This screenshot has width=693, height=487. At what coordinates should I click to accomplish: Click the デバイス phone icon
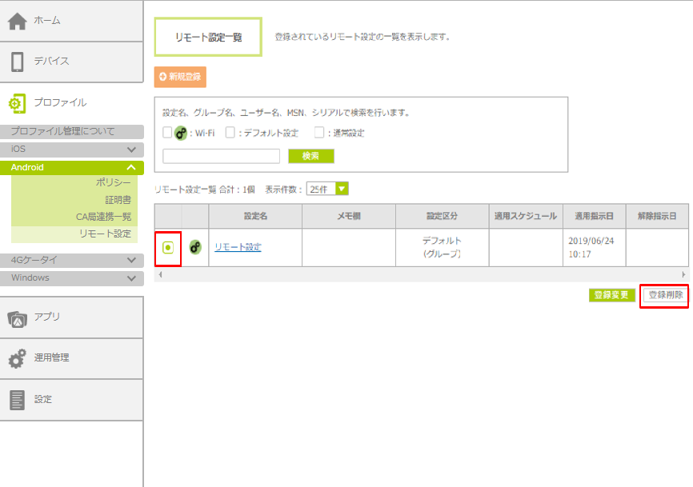[18, 62]
